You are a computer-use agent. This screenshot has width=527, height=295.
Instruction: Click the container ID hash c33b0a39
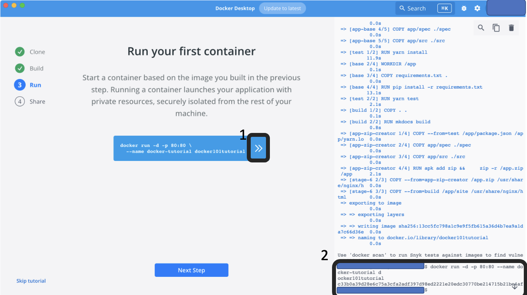coord(430,284)
